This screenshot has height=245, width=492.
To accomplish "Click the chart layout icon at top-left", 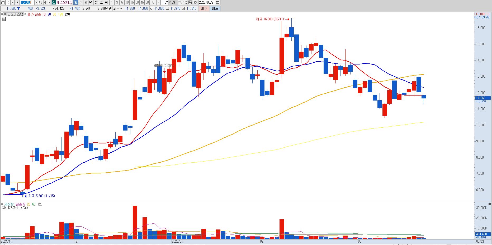I will pos(3,2).
